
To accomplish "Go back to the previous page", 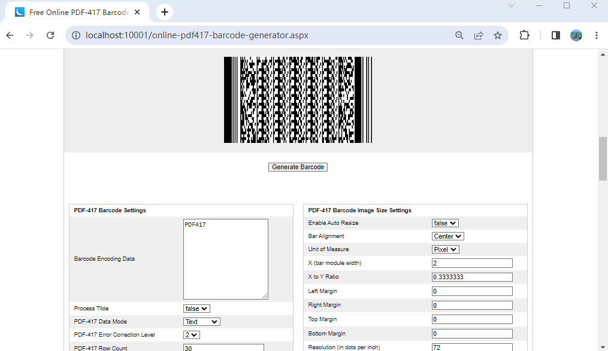I will (x=10, y=35).
